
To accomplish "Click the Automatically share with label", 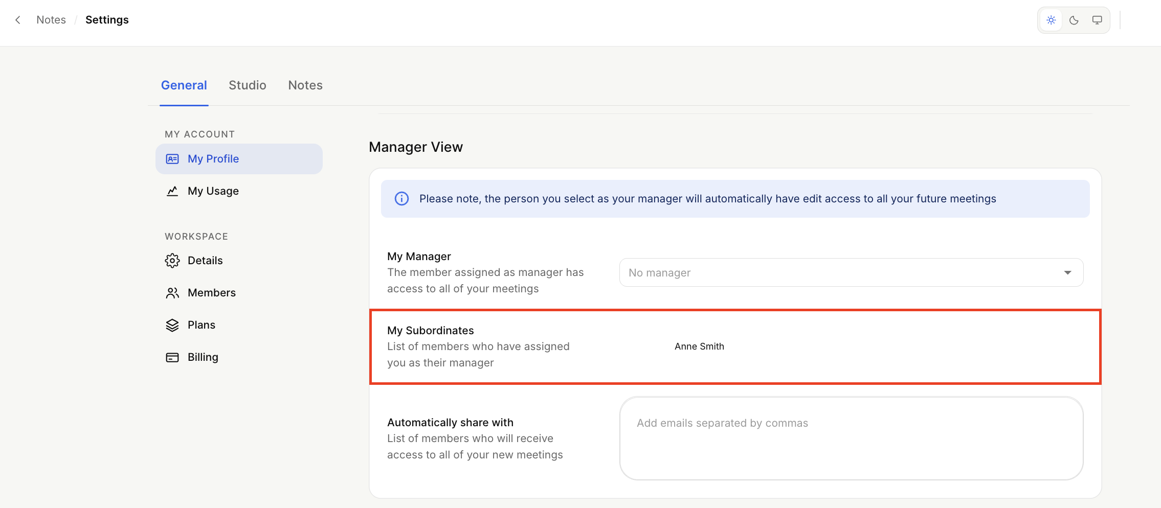I will click(450, 423).
